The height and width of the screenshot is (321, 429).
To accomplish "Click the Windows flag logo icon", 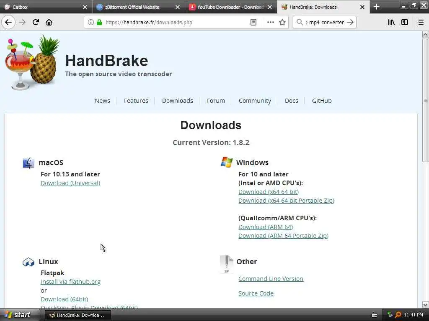I will click(227, 162).
